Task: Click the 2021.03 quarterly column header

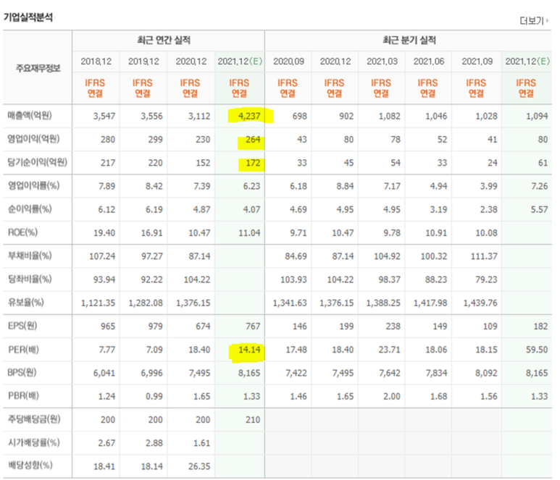Action: click(382, 62)
